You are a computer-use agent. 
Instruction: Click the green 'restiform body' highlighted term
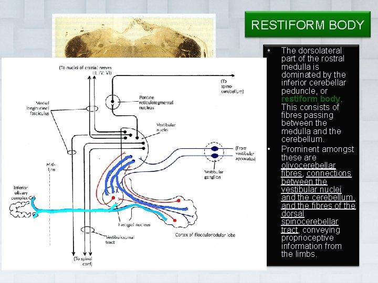(311, 99)
